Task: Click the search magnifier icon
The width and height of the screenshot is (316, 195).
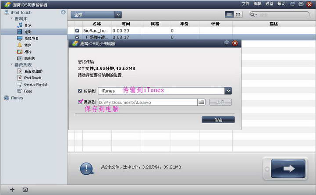Action: pyautogui.click(x=252, y=14)
